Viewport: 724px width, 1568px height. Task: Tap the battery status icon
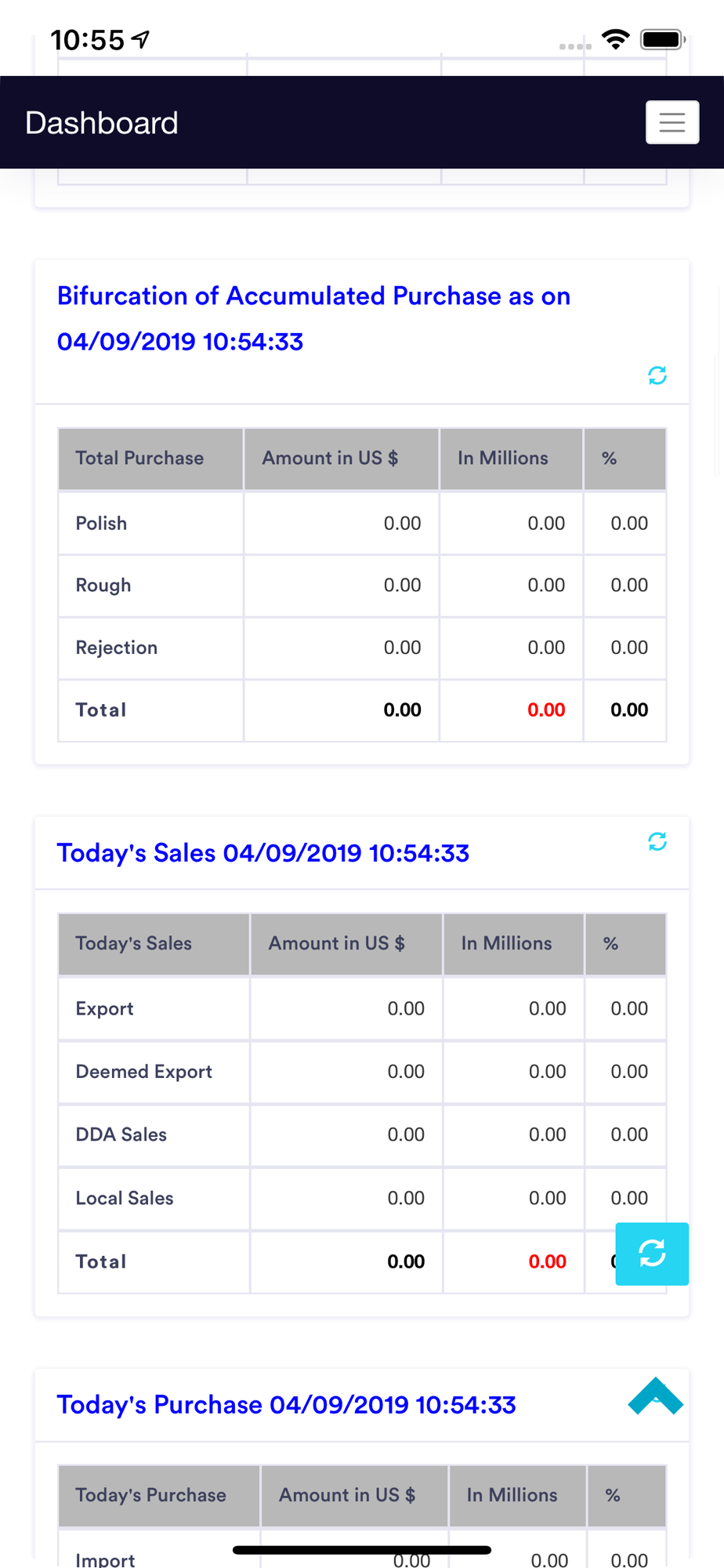[x=662, y=39]
